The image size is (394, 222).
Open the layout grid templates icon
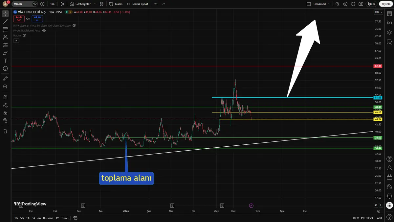pos(101,4)
